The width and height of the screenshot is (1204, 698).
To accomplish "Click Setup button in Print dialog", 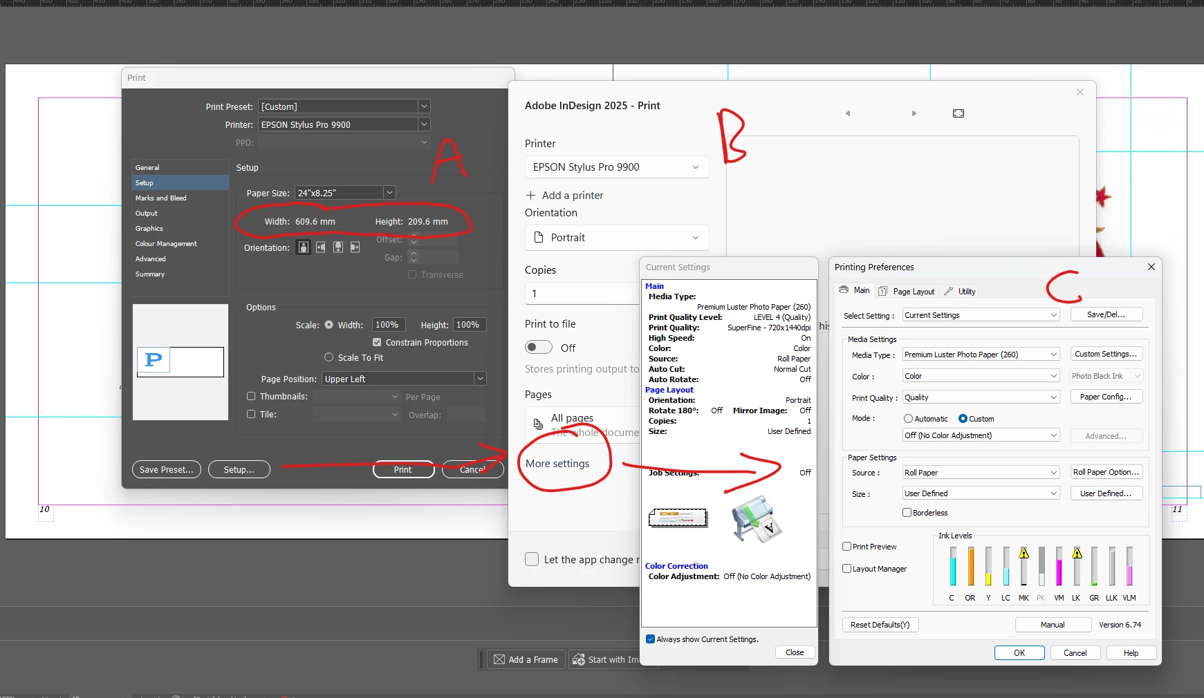I will tap(239, 469).
